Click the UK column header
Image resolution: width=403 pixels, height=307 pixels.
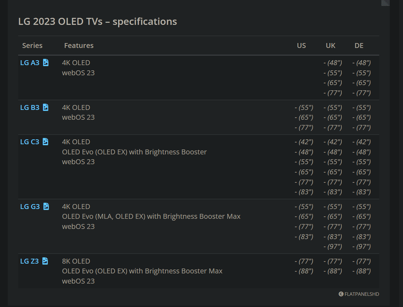pos(331,46)
